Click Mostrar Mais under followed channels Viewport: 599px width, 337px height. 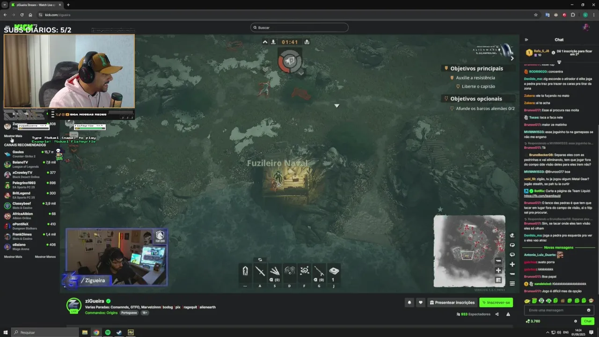pos(13,136)
